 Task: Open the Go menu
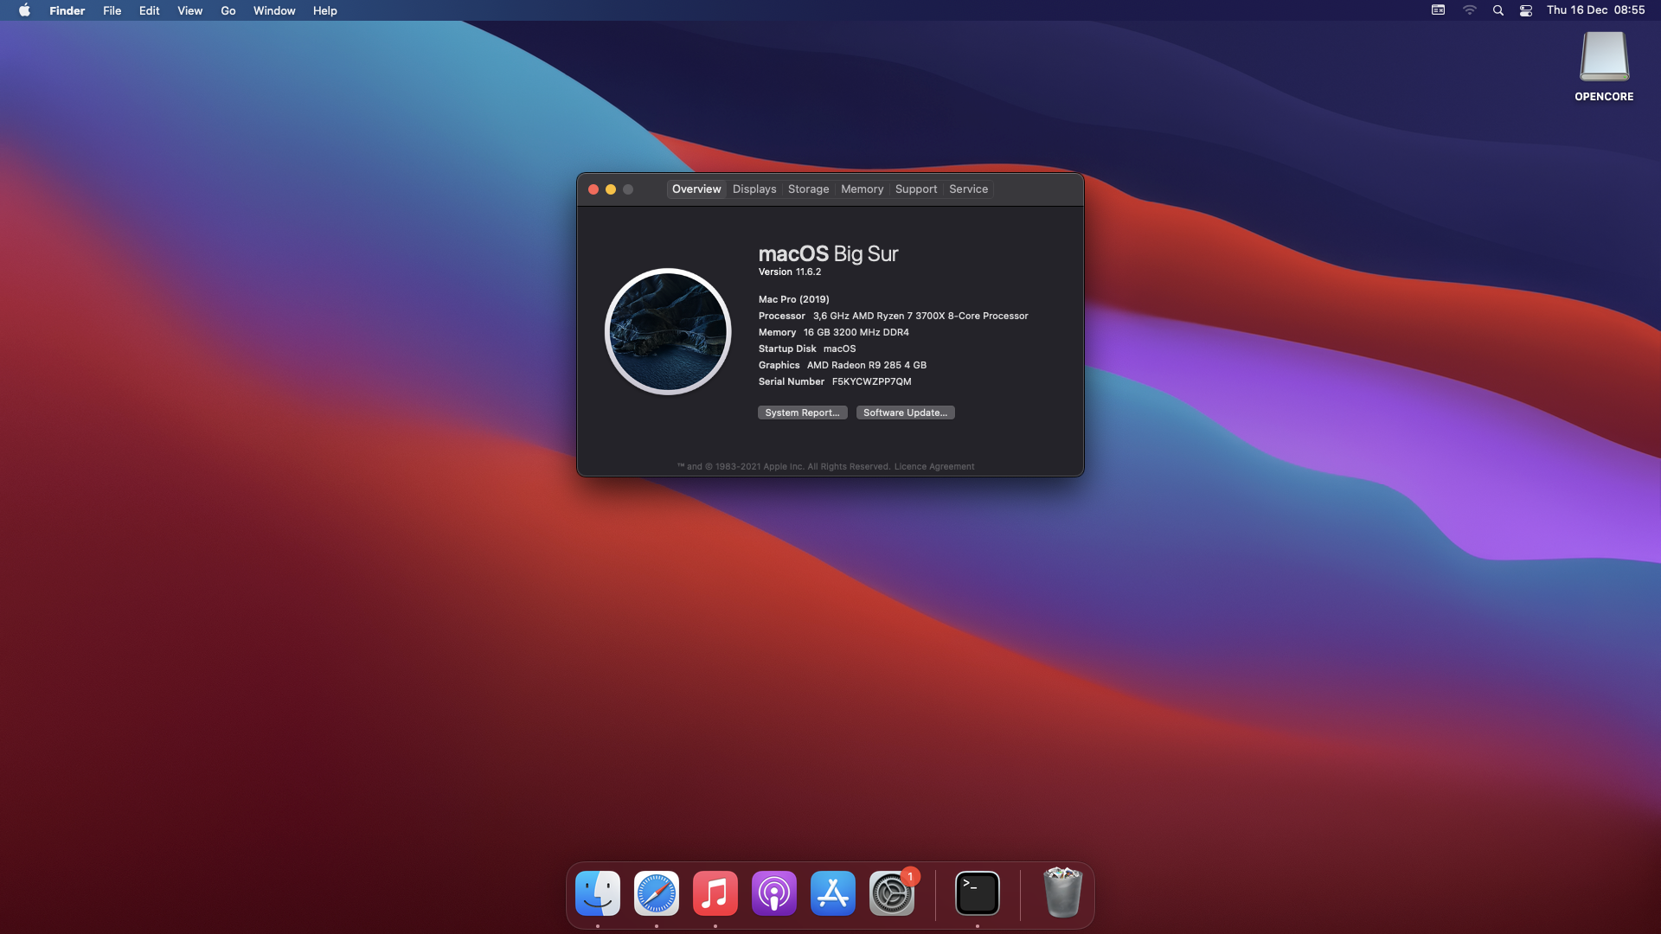[x=228, y=10]
